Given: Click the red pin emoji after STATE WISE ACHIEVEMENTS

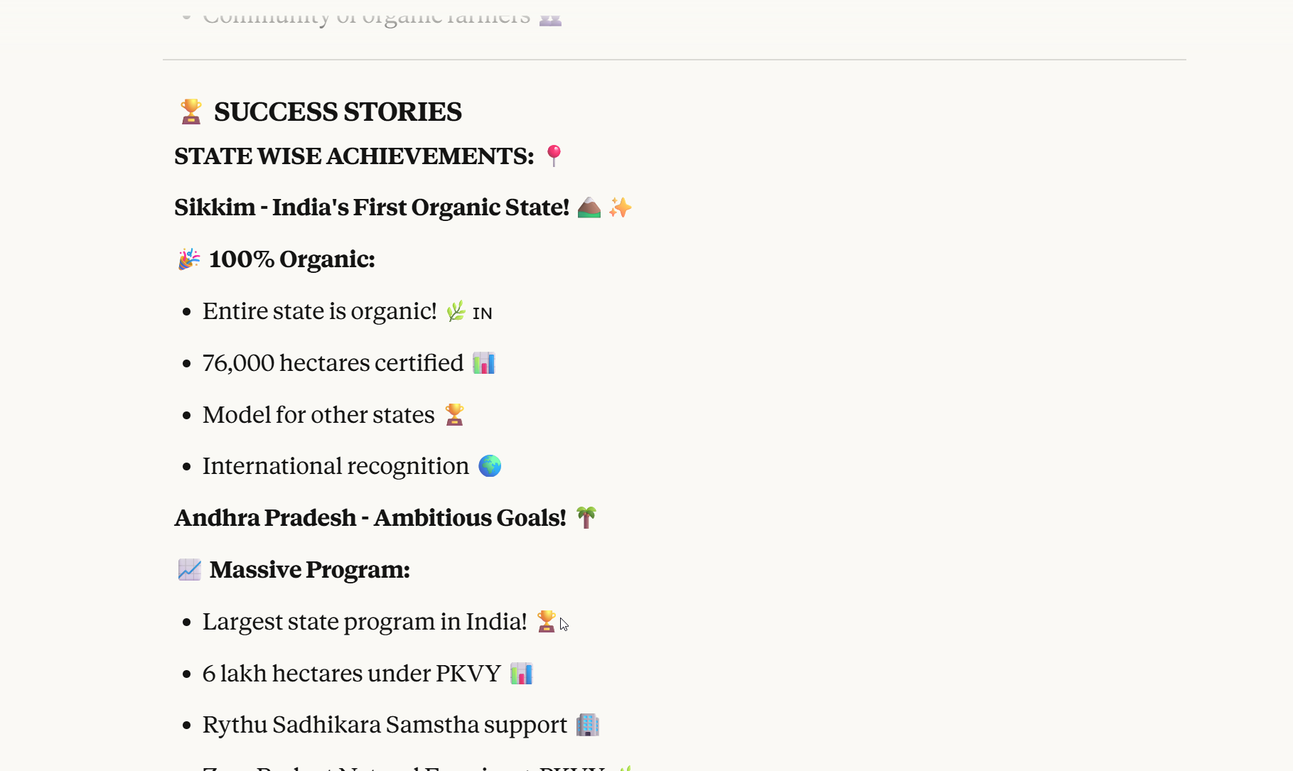Looking at the screenshot, I should point(554,156).
